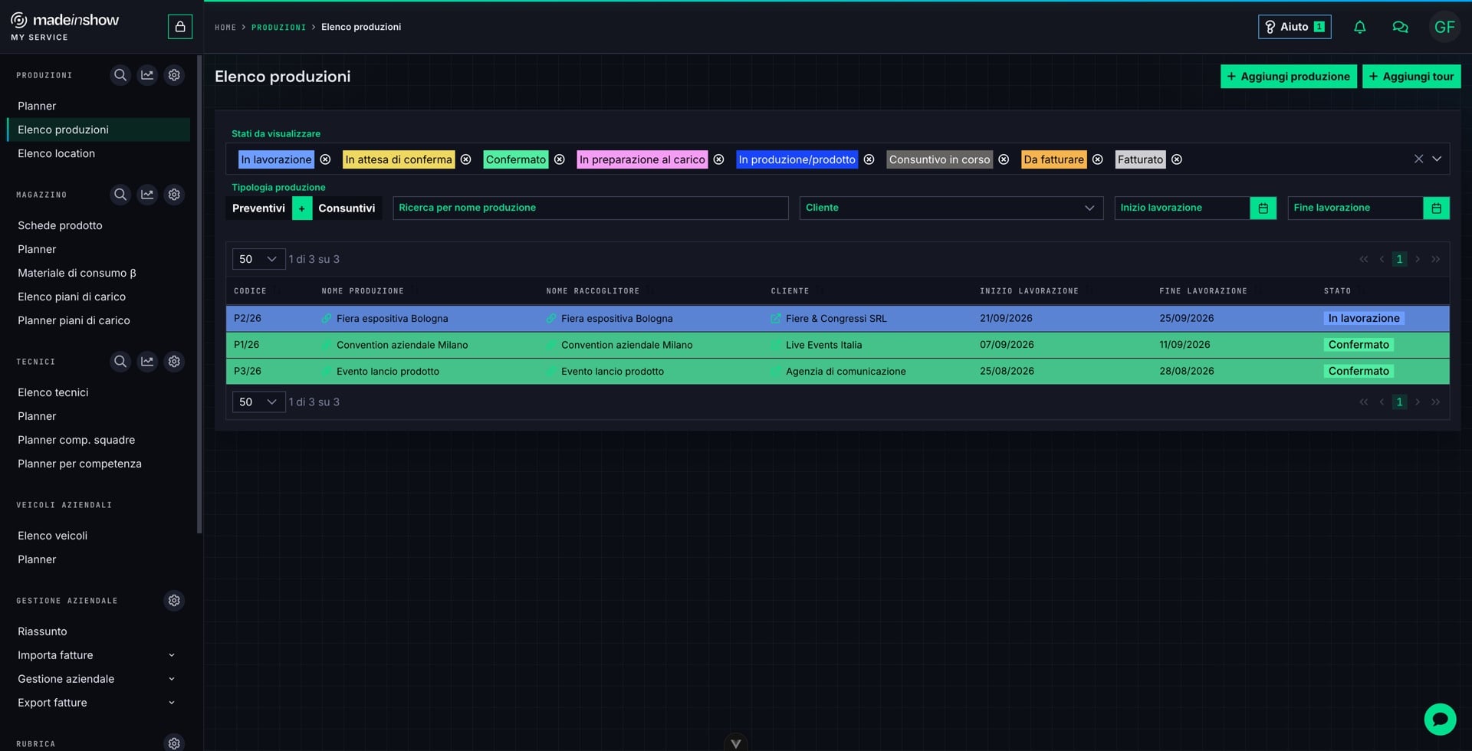Open the settings gear in Tecnici section
Screen dimensions: 1472x751
(174, 362)
